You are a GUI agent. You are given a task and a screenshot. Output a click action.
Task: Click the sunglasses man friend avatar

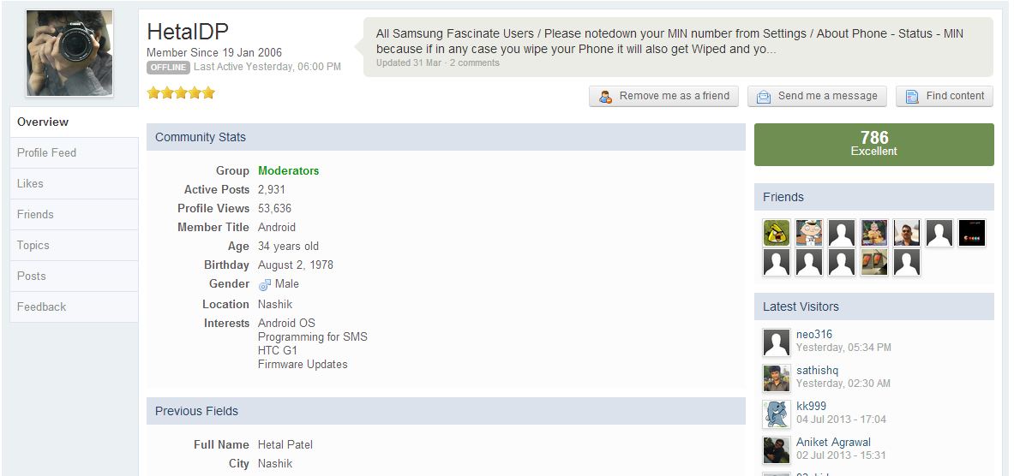point(907,233)
